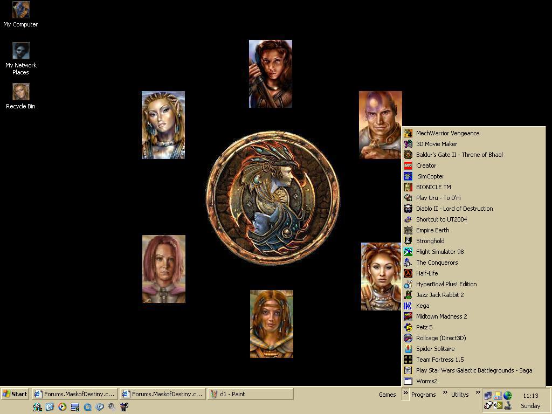Open Shortcut to UT2004
The width and height of the screenshot is (552, 414).
coord(473,219)
